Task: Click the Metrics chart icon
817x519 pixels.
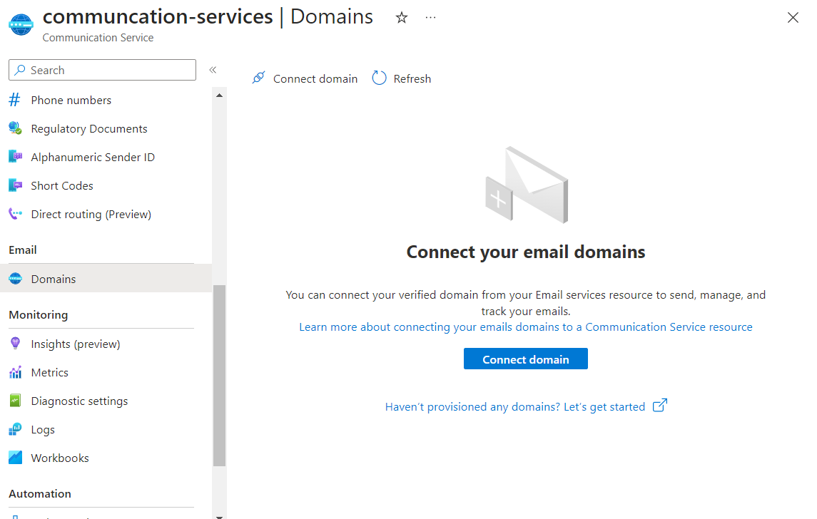Action: pos(16,372)
